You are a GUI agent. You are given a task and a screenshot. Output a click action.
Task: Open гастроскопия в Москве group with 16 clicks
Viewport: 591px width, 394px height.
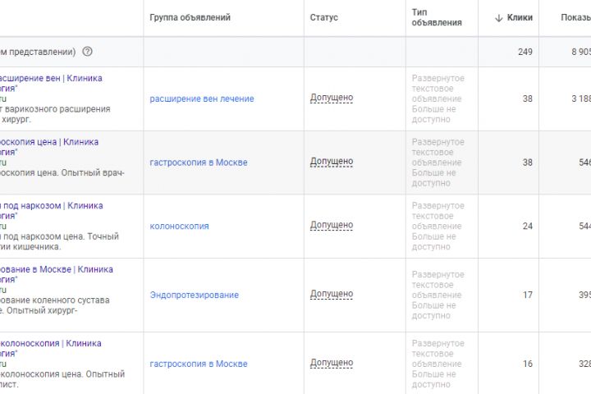click(x=198, y=364)
